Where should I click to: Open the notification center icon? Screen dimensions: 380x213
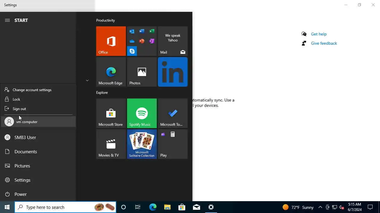click(370, 207)
